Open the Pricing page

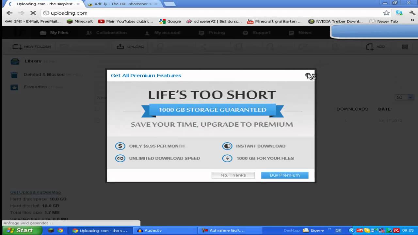tap(212, 33)
